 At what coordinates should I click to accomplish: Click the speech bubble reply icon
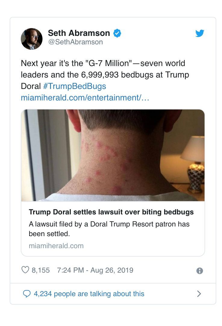point(27,294)
